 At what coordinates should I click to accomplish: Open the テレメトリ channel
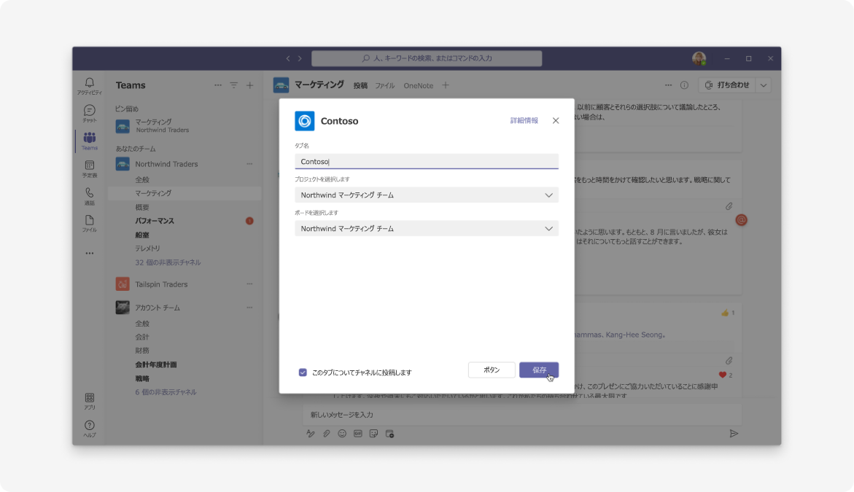(x=147, y=248)
